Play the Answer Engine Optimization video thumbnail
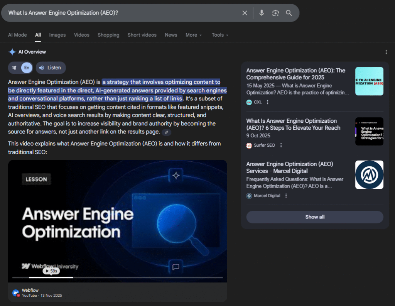Image resolution: width=395 pixels, height=306 pixels. point(118,221)
